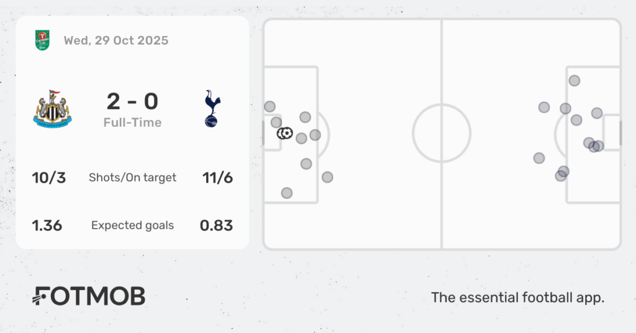Click the Carabao Cup competition logo
Screen dimensions: 636x333
click(42, 40)
